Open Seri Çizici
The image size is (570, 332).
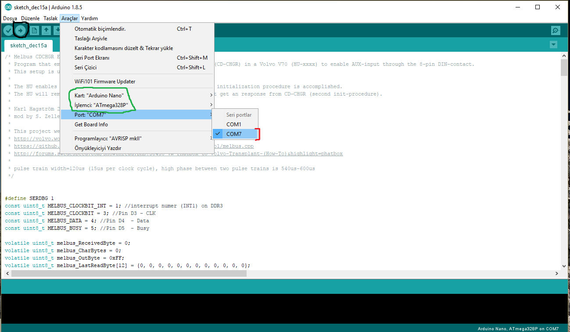pos(137,68)
